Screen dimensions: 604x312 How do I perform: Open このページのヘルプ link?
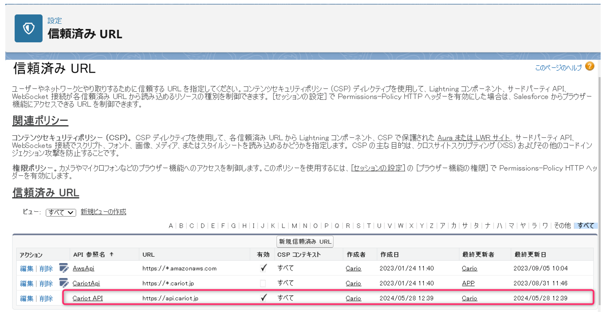tap(558, 67)
